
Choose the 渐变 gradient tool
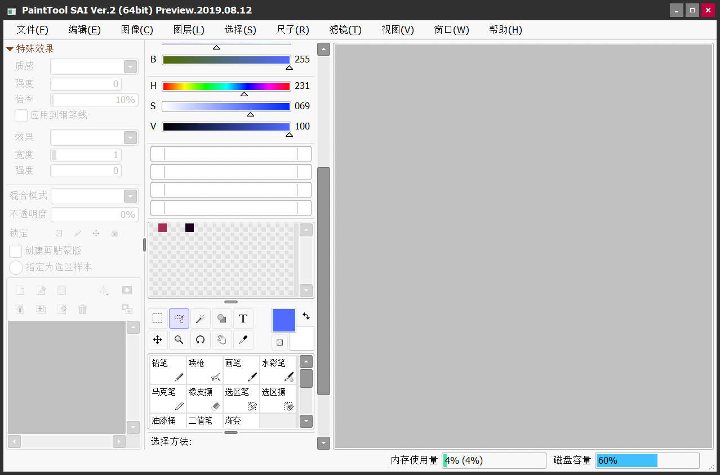pyautogui.click(x=241, y=420)
